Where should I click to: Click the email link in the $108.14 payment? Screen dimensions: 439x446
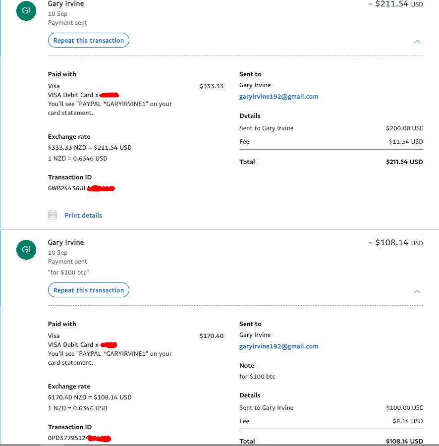[x=278, y=346]
